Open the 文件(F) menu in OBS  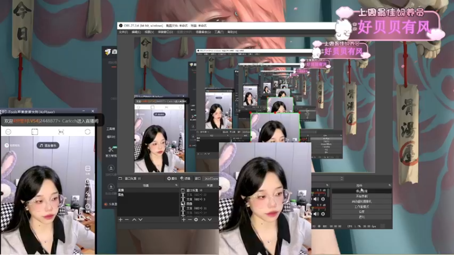pos(123,32)
